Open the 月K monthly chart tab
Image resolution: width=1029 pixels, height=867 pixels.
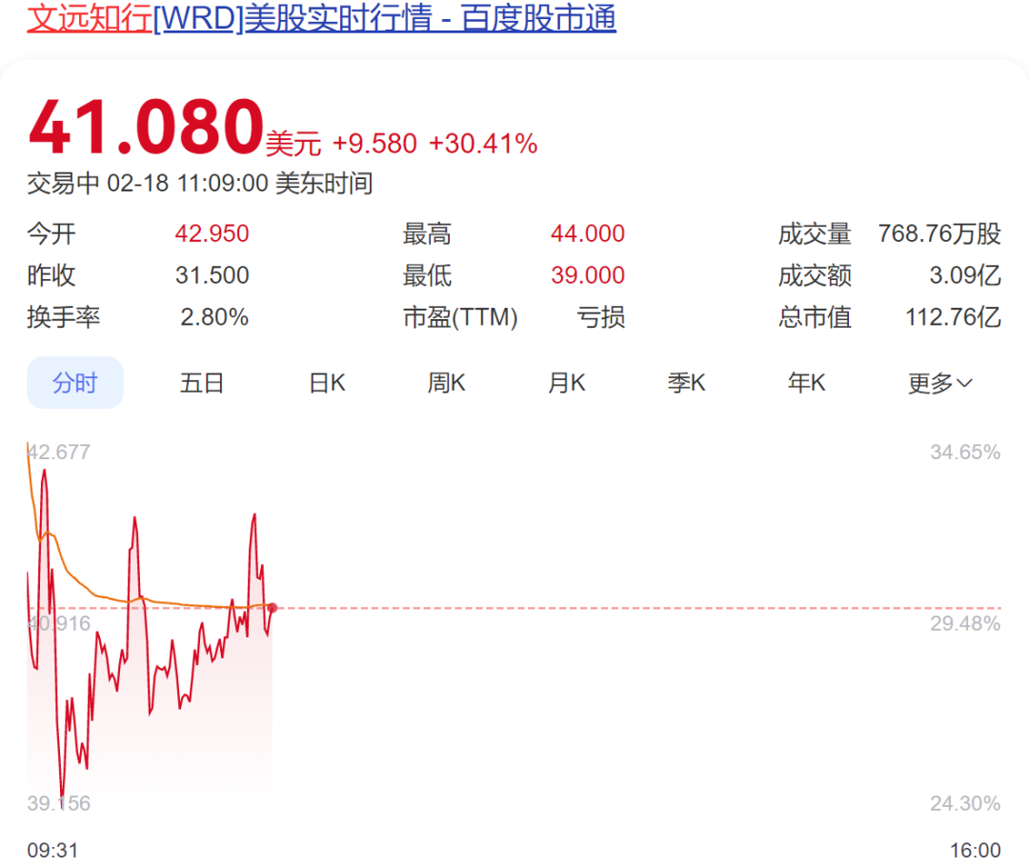click(566, 382)
